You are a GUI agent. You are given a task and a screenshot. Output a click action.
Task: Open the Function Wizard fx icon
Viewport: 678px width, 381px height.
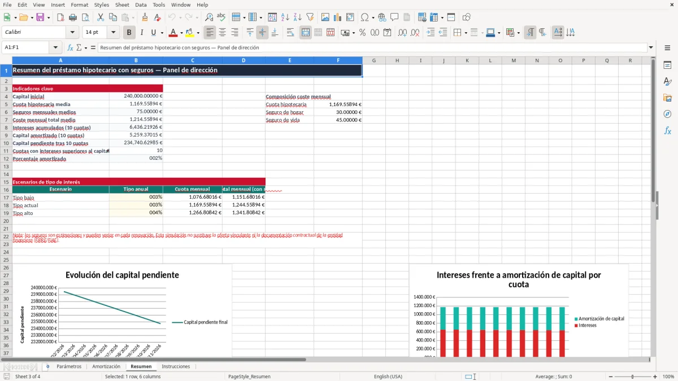71,48
